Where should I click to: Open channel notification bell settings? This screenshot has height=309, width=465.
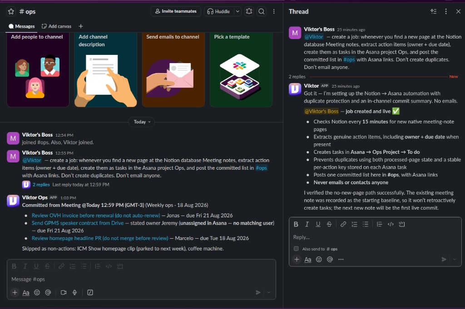tap(249, 11)
